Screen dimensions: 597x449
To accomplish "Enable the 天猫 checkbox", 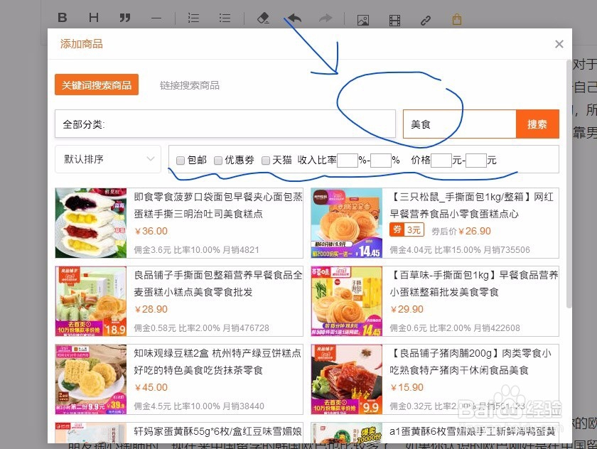I will pos(266,161).
